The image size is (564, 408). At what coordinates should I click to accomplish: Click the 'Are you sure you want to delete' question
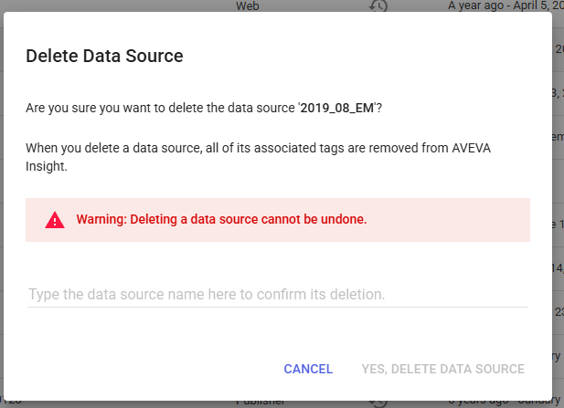click(x=204, y=108)
